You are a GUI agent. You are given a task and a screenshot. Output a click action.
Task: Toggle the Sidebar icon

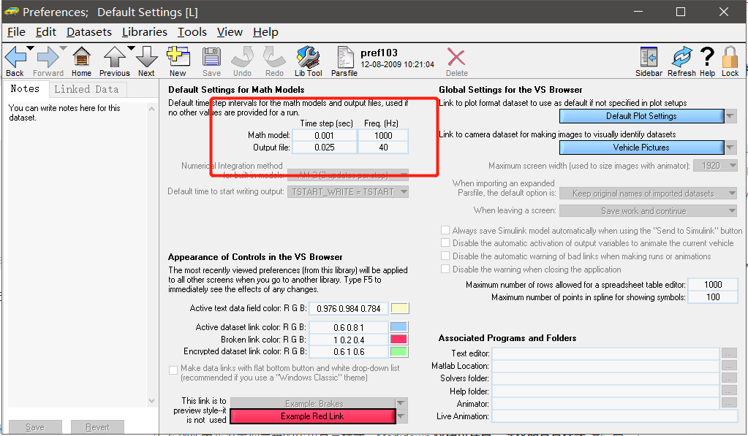click(649, 57)
